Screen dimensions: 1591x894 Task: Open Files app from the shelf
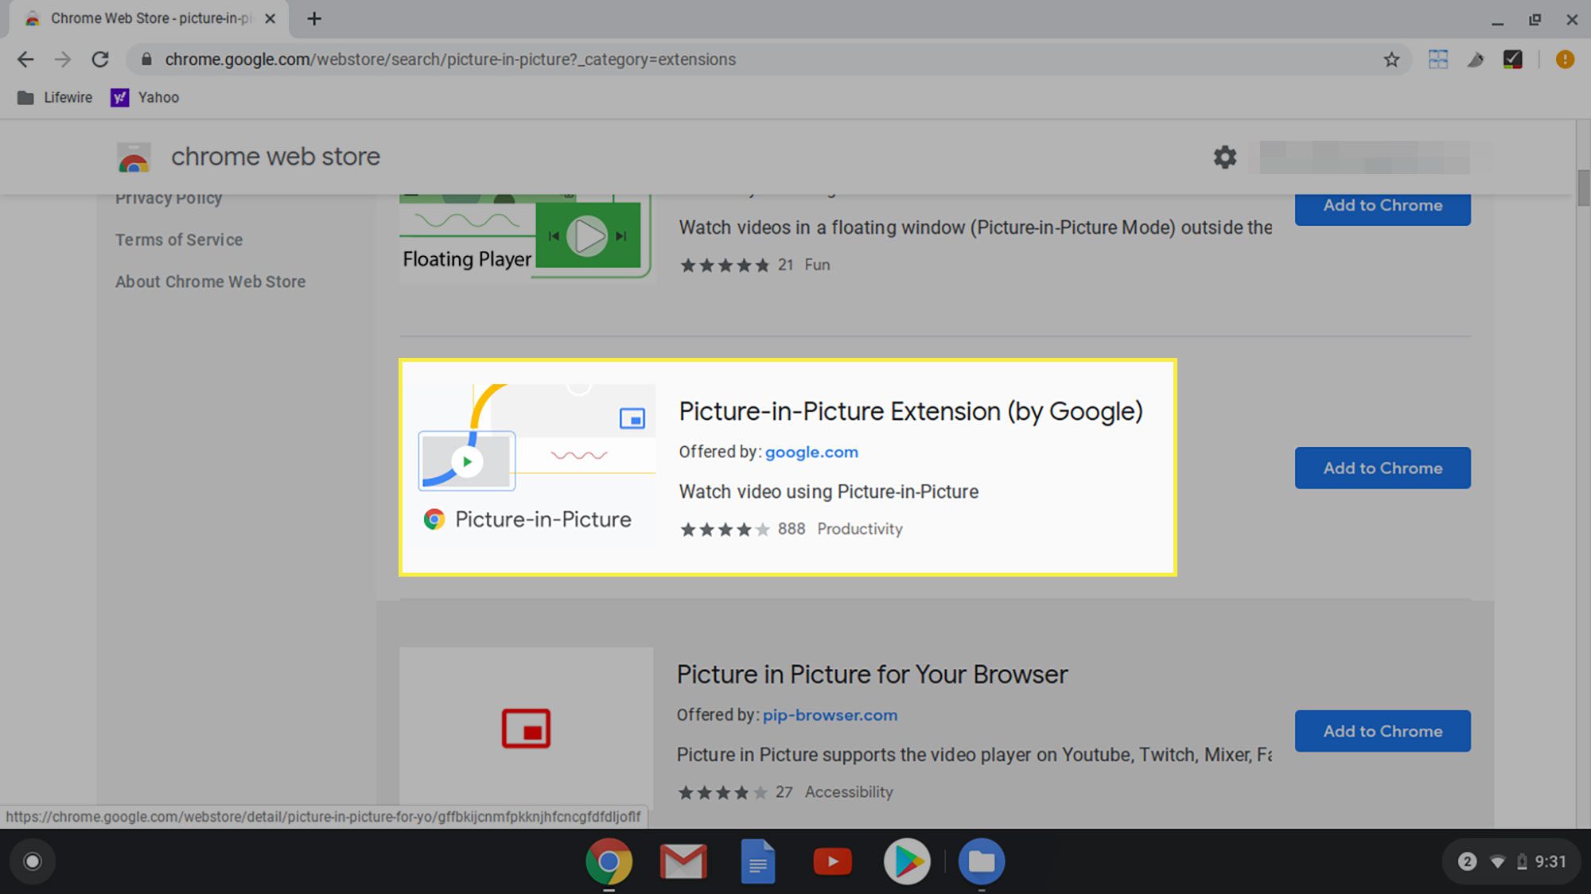[x=982, y=861]
